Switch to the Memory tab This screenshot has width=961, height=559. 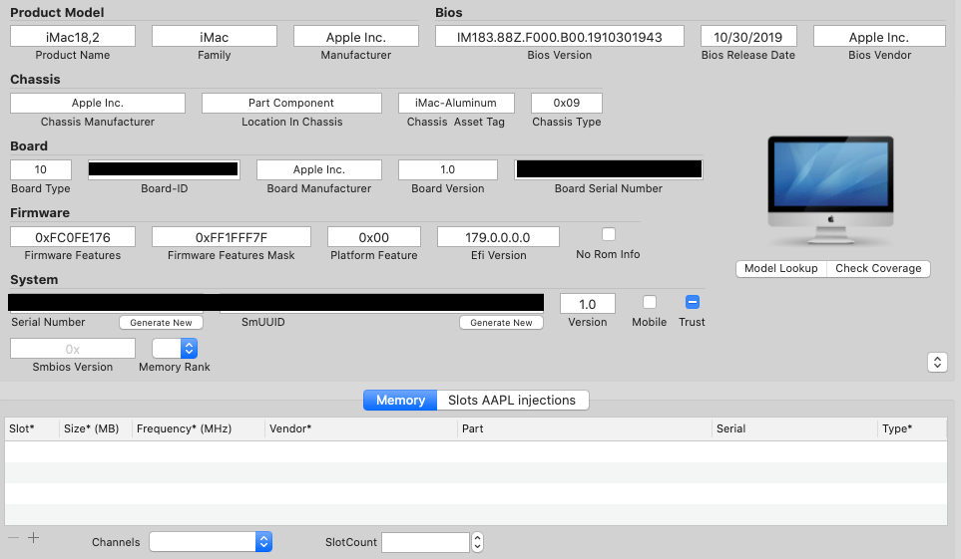400,400
